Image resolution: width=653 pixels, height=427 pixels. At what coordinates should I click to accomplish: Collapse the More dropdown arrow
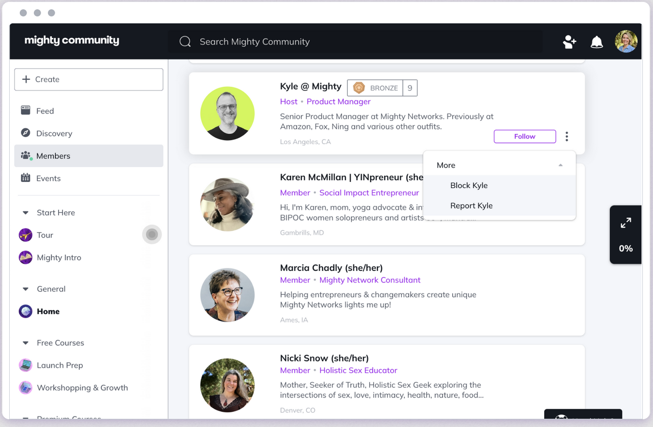[561, 165]
